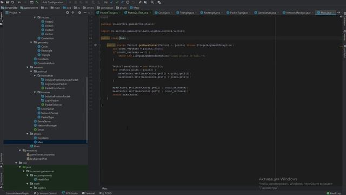
Task: Click the Locate file target icon
Action: (67, 13)
